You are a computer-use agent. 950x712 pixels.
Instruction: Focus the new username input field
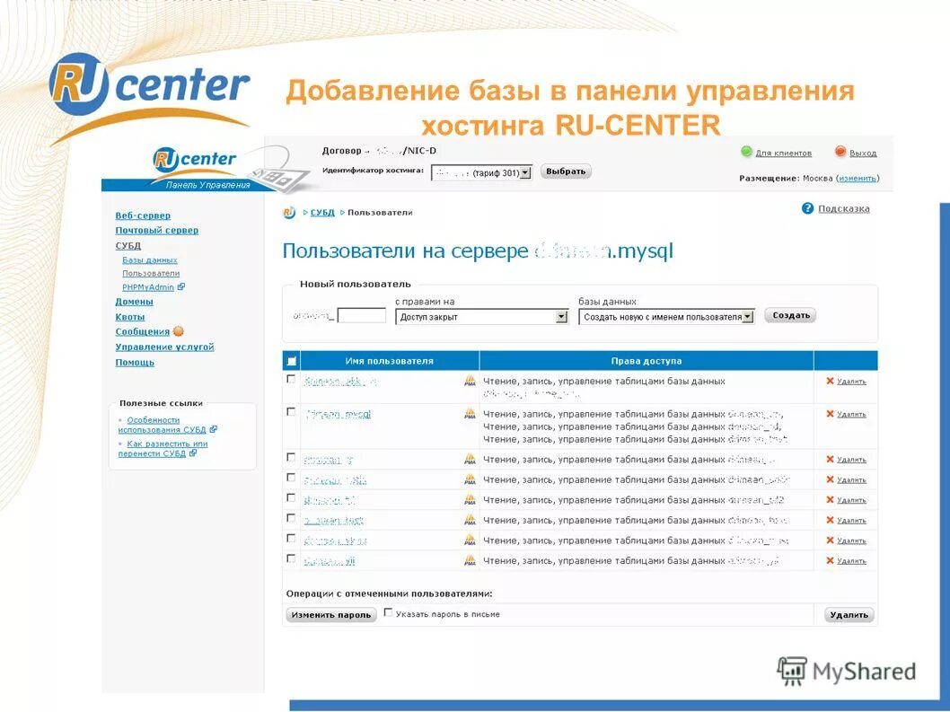(x=361, y=315)
